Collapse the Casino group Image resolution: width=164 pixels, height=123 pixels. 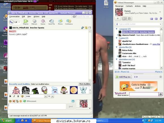pos(117,38)
